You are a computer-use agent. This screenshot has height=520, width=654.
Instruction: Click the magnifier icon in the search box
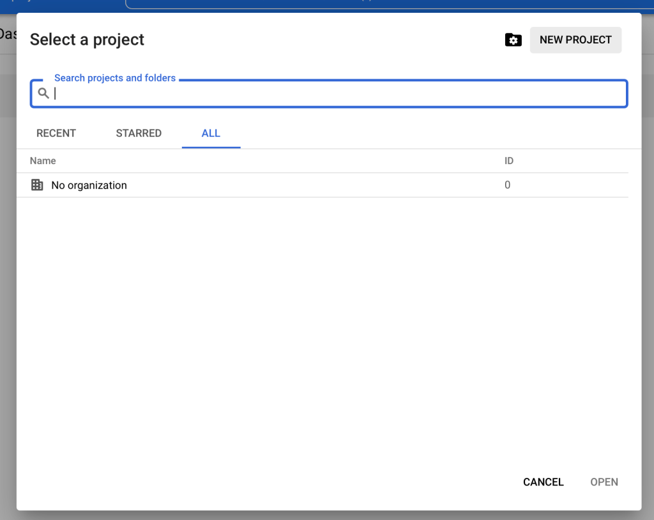pos(43,93)
